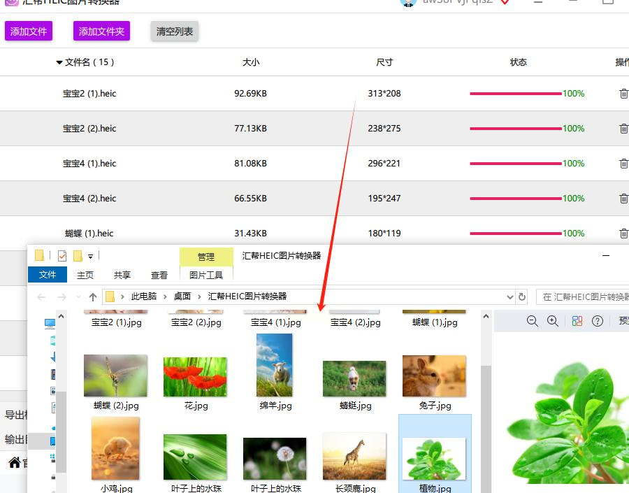Open the colorful layout grid icon in preview toolbar

coord(577,321)
